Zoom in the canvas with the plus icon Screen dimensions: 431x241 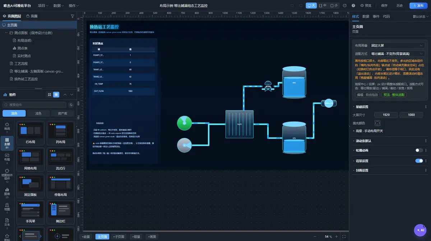click(336, 237)
